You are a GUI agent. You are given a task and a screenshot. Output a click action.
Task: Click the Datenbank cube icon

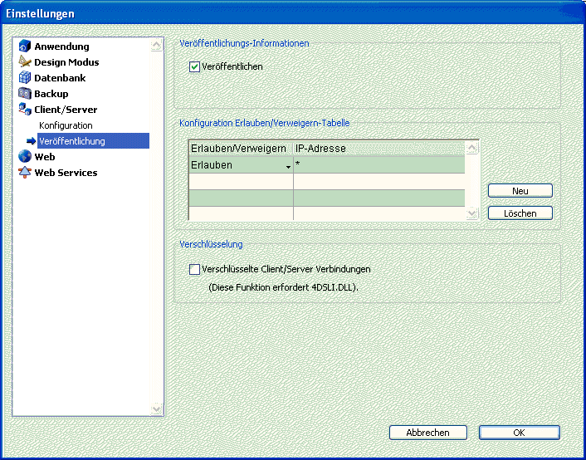pyautogui.click(x=25, y=78)
